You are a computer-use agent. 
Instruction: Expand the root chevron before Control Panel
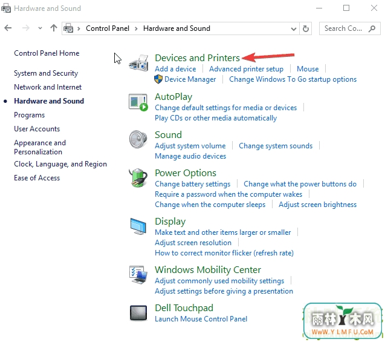pos(79,29)
